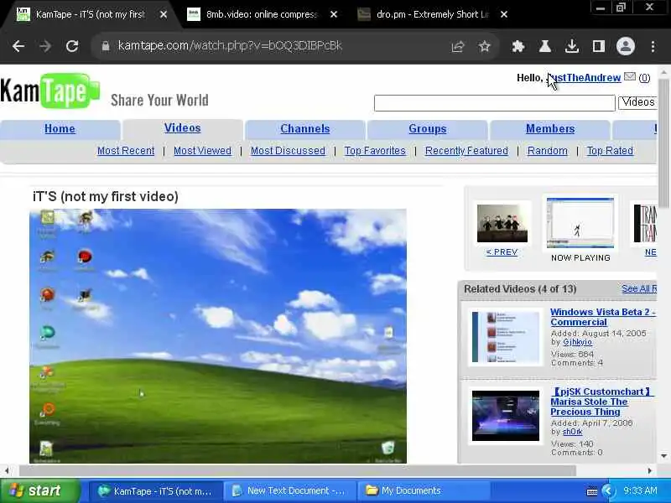Click the Top Rated link

pyautogui.click(x=610, y=151)
